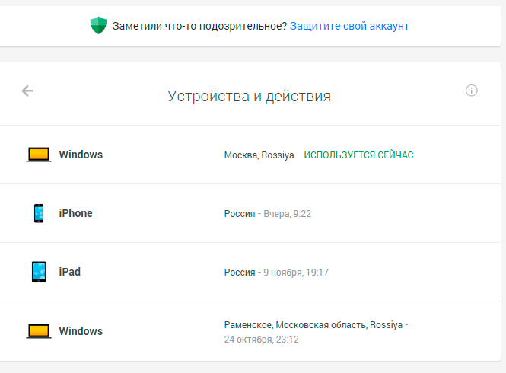Click the "Москва, Rossiya" location text

pos(259,155)
